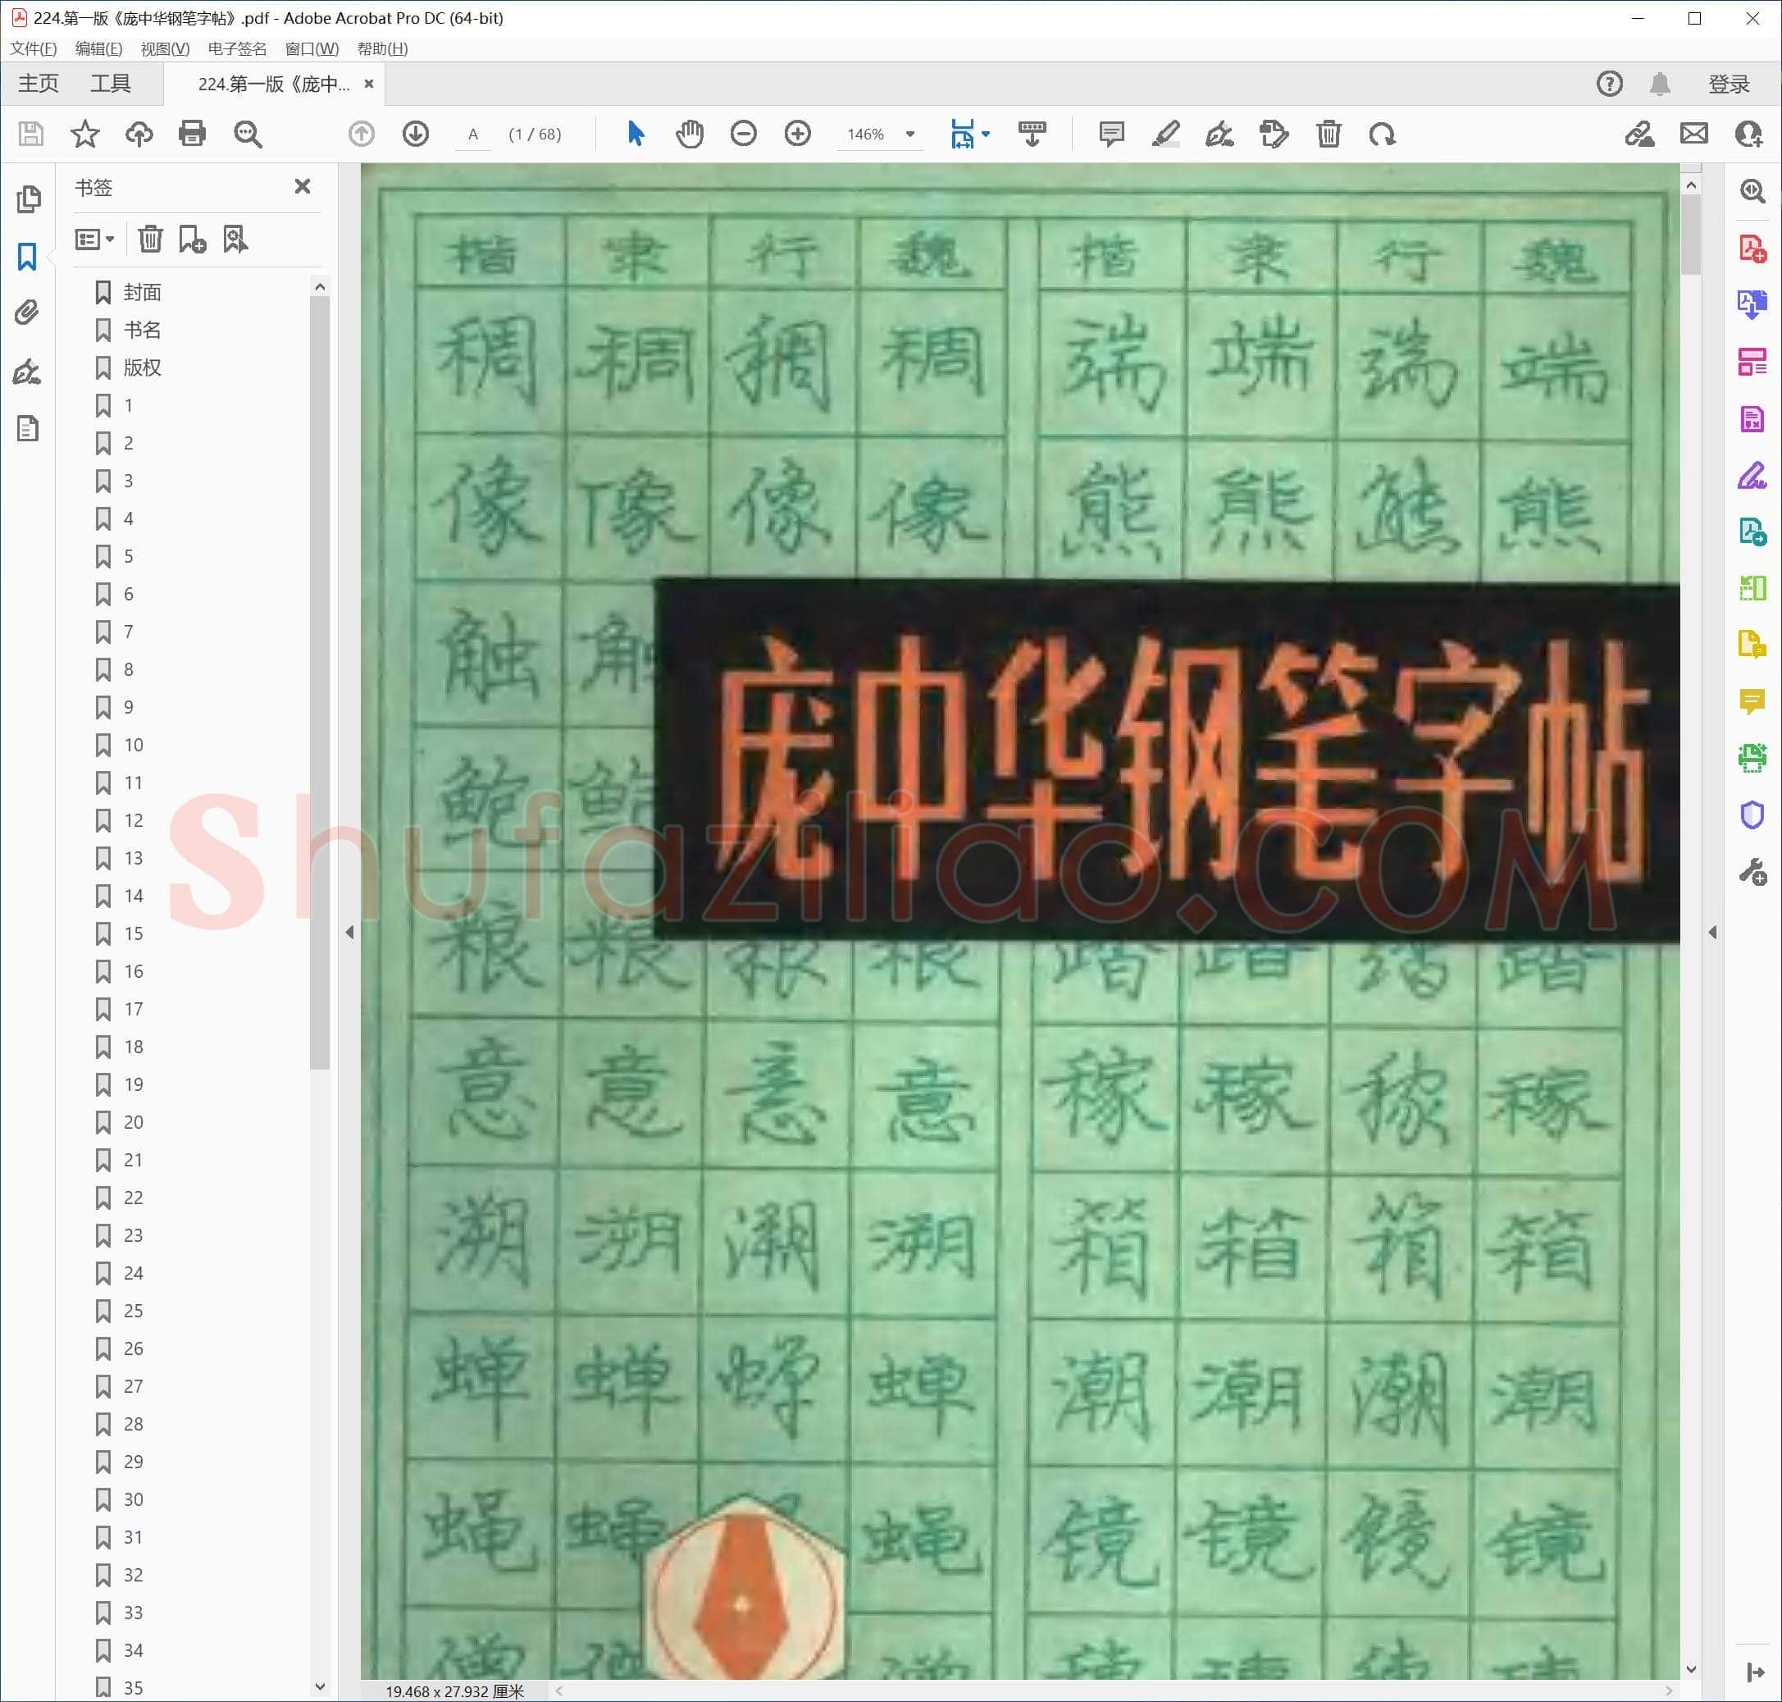Open the 窗口 menu
The height and width of the screenshot is (1702, 1782).
312,49
